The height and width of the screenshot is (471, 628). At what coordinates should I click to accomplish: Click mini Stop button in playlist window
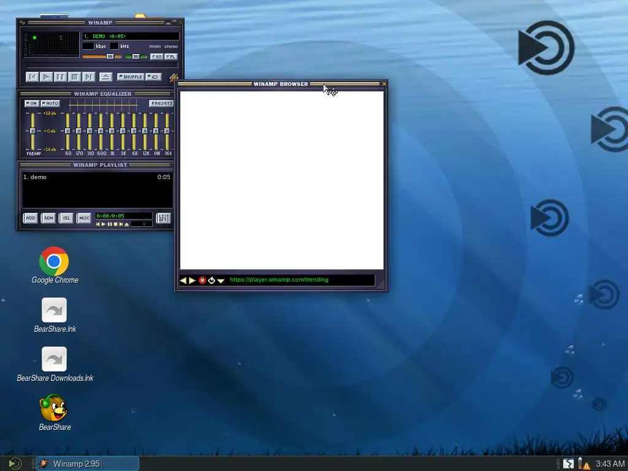click(x=115, y=224)
